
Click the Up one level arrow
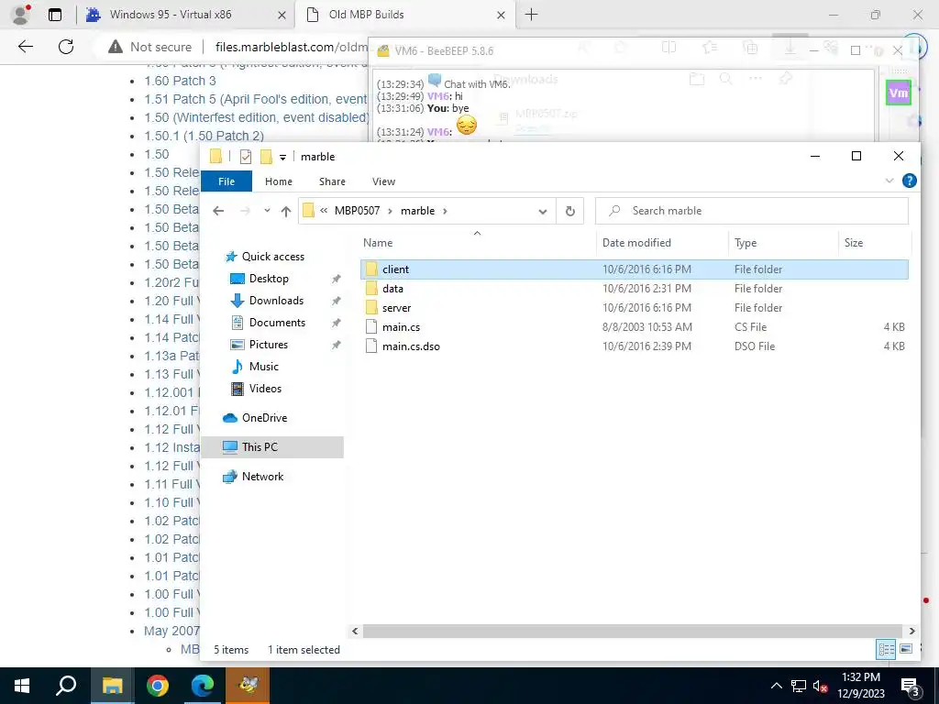286,211
